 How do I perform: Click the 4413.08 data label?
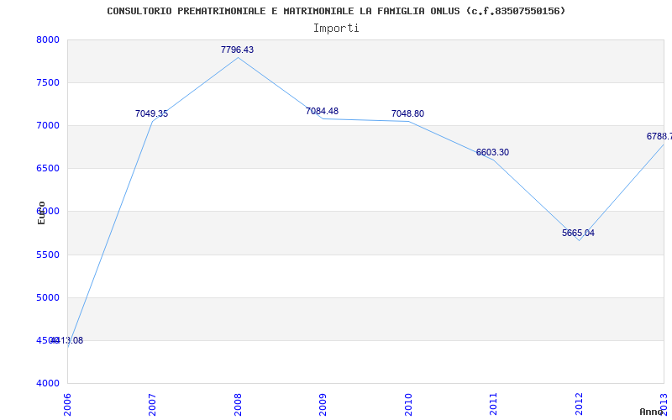pyautogui.click(x=67, y=341)
